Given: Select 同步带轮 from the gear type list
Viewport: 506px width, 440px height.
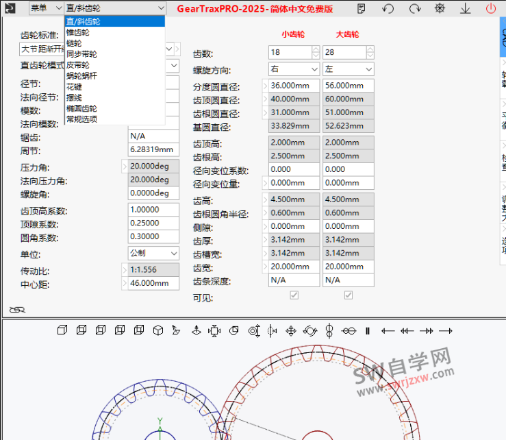Looking at the screenshot, I should pyautogui.click(x=115, y=54).
